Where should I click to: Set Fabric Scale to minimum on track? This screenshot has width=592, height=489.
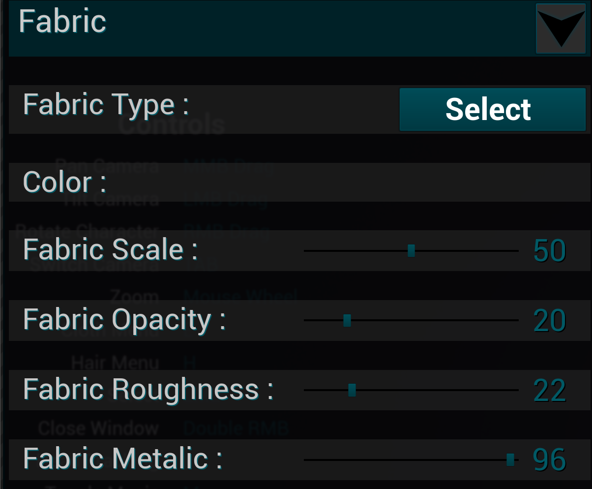305,251
